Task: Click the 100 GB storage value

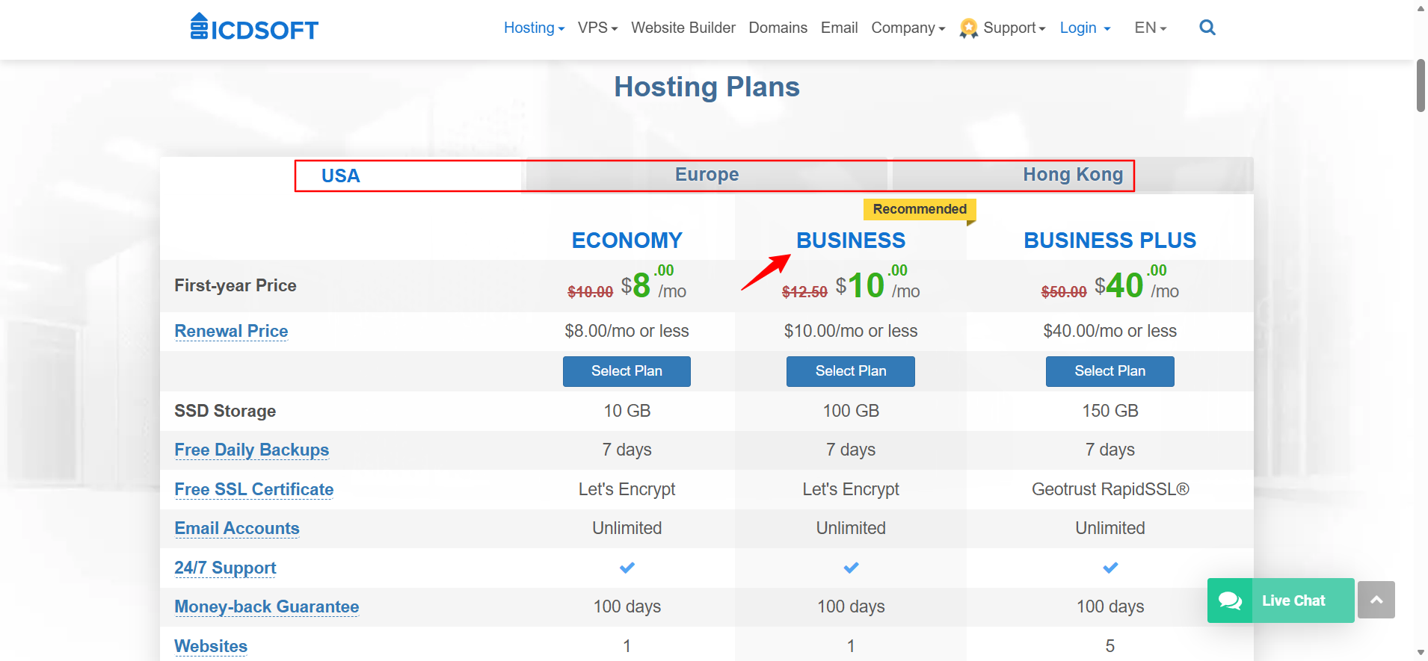Action: pos(851,411)
